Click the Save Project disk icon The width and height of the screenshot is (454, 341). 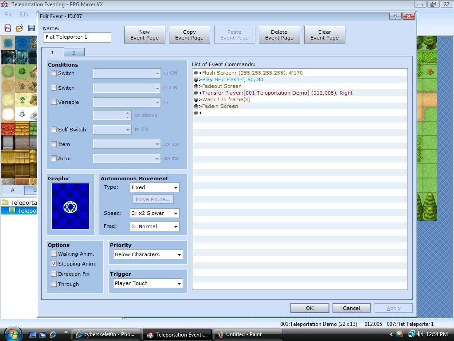click(x=31, y=28)
